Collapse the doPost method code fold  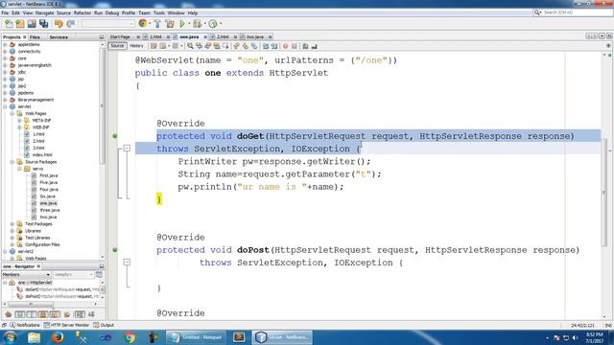127,262
